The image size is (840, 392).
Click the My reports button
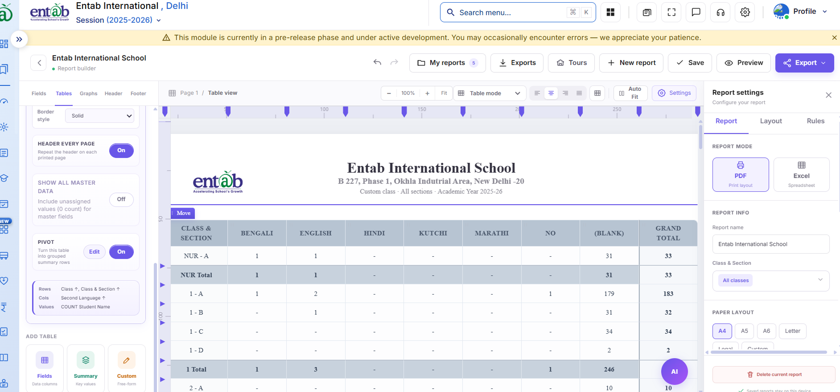448,63
